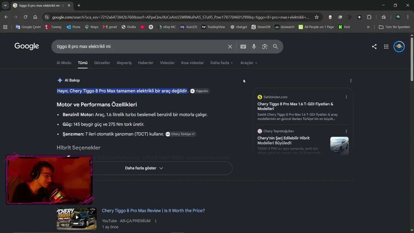The height and width of the screenshot is (233, 414).
Task: Open the on-screen keyboard input tool
Action: click(243, 47)
